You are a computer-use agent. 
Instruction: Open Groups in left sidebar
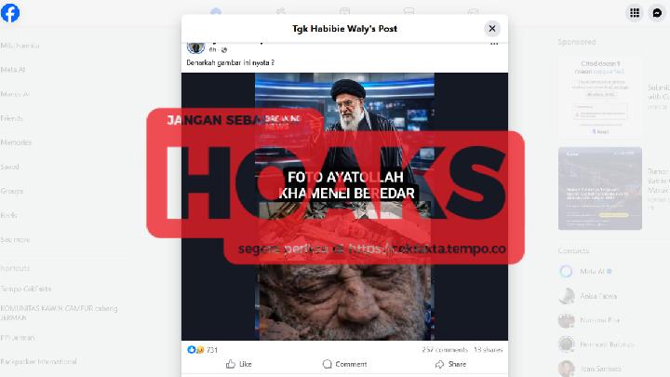point(11,191)
